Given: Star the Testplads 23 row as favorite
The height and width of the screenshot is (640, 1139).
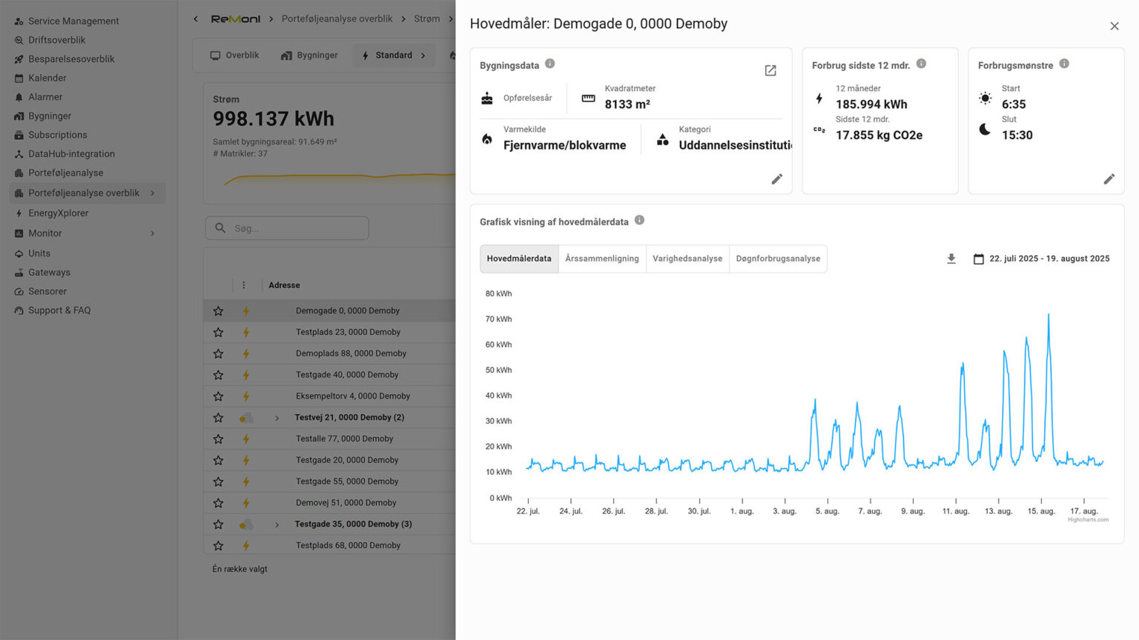Looking at the screenshot, I should pos(218,333).
